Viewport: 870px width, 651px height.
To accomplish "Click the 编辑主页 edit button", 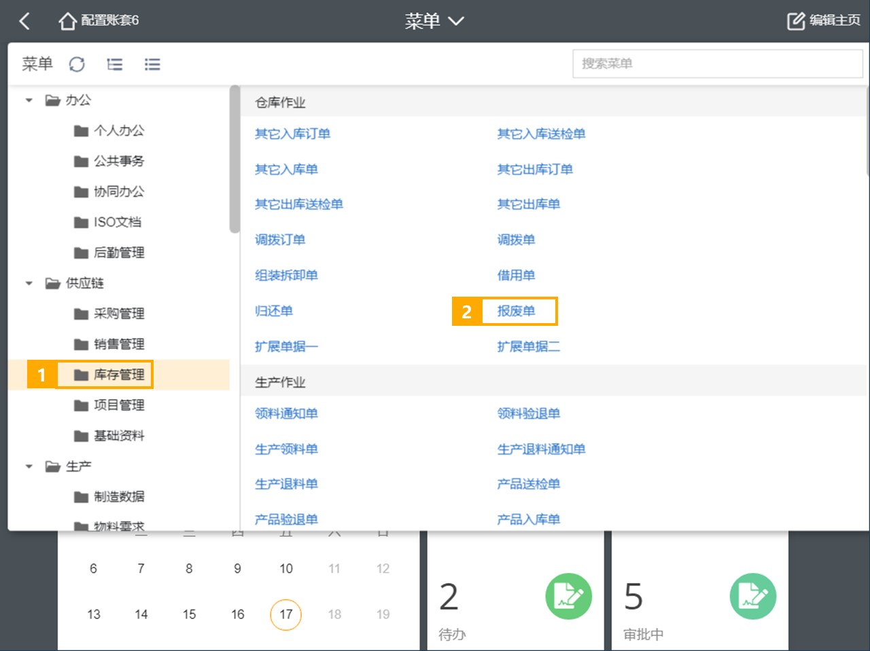I will coord(824,21).
